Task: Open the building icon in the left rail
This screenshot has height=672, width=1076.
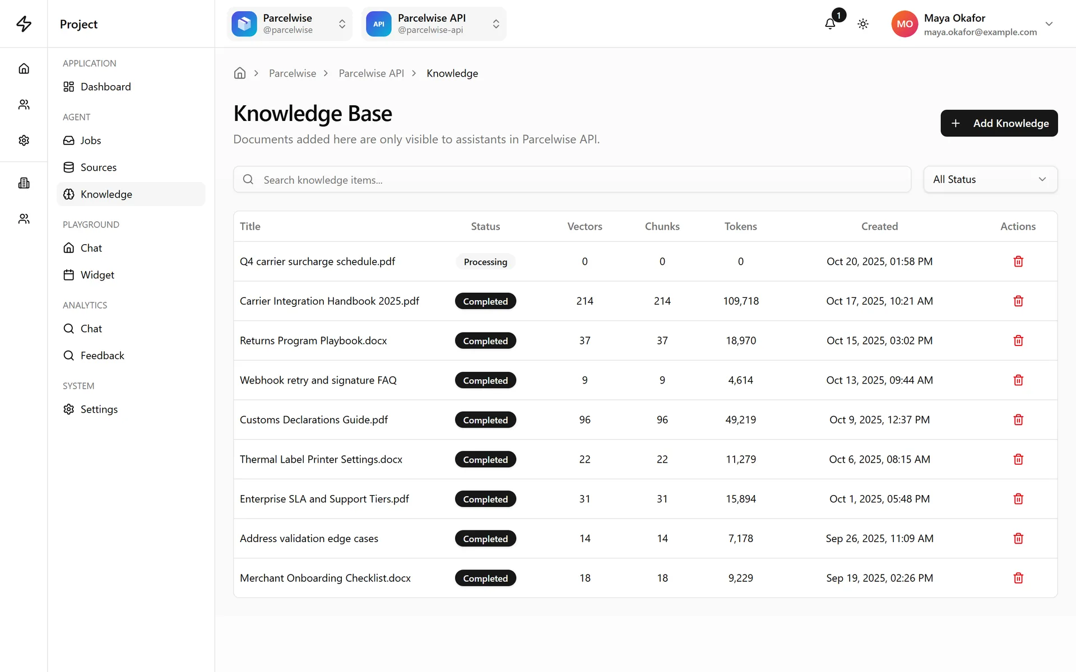Action: point(24,183)
